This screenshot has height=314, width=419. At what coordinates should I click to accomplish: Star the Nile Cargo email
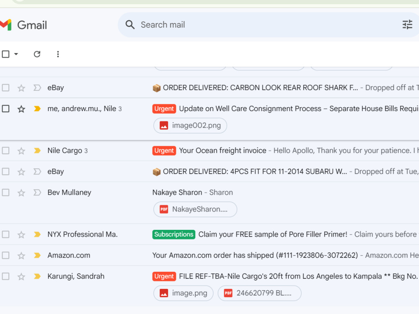21,151
